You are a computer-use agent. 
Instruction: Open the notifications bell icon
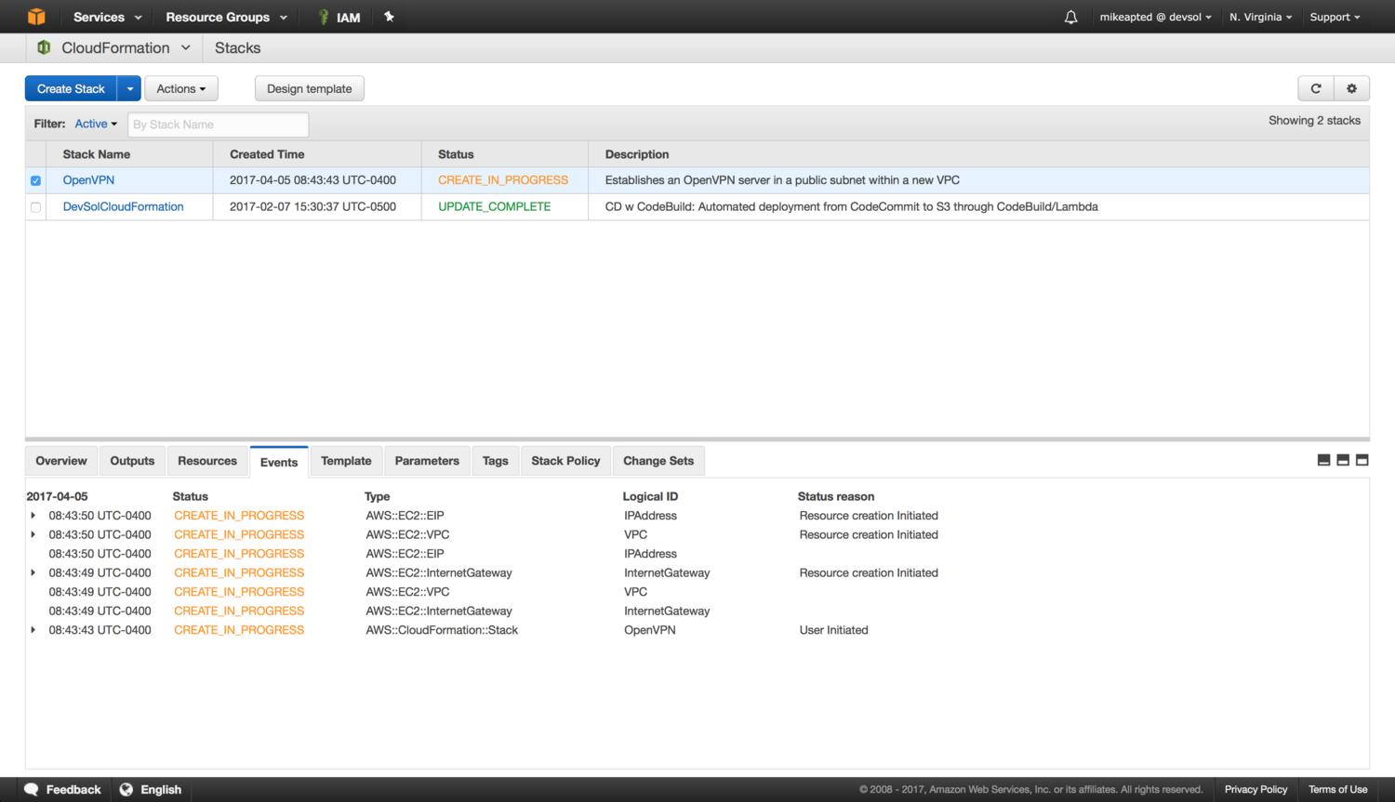point(1070,17)
